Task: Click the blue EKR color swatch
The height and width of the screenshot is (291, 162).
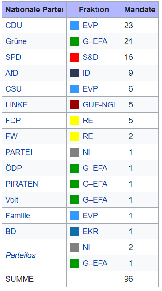Action: [74, 232]
